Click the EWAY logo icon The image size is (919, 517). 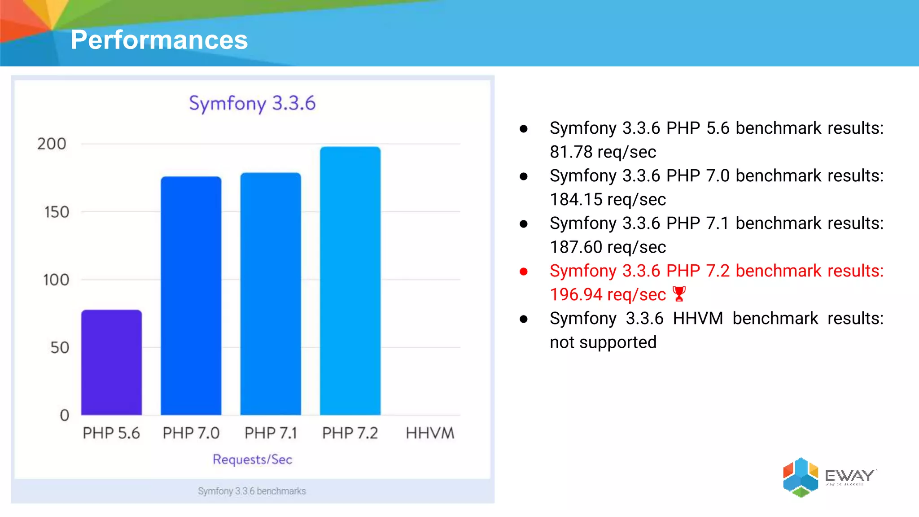tap(801, 478)
